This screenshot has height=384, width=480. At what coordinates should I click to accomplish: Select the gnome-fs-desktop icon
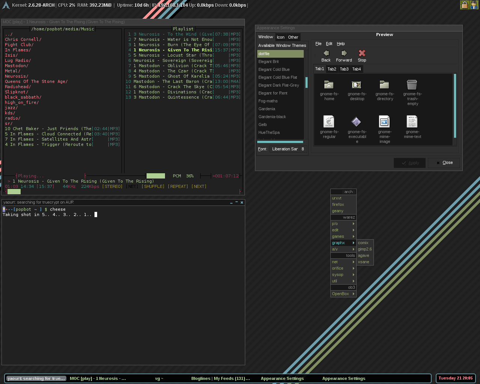coord(357,85)
